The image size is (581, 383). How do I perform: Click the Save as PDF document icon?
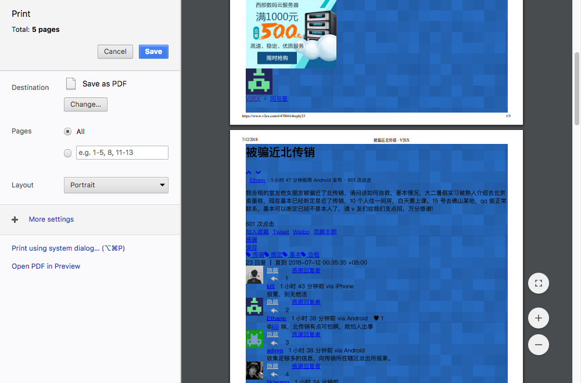(71, 84)
